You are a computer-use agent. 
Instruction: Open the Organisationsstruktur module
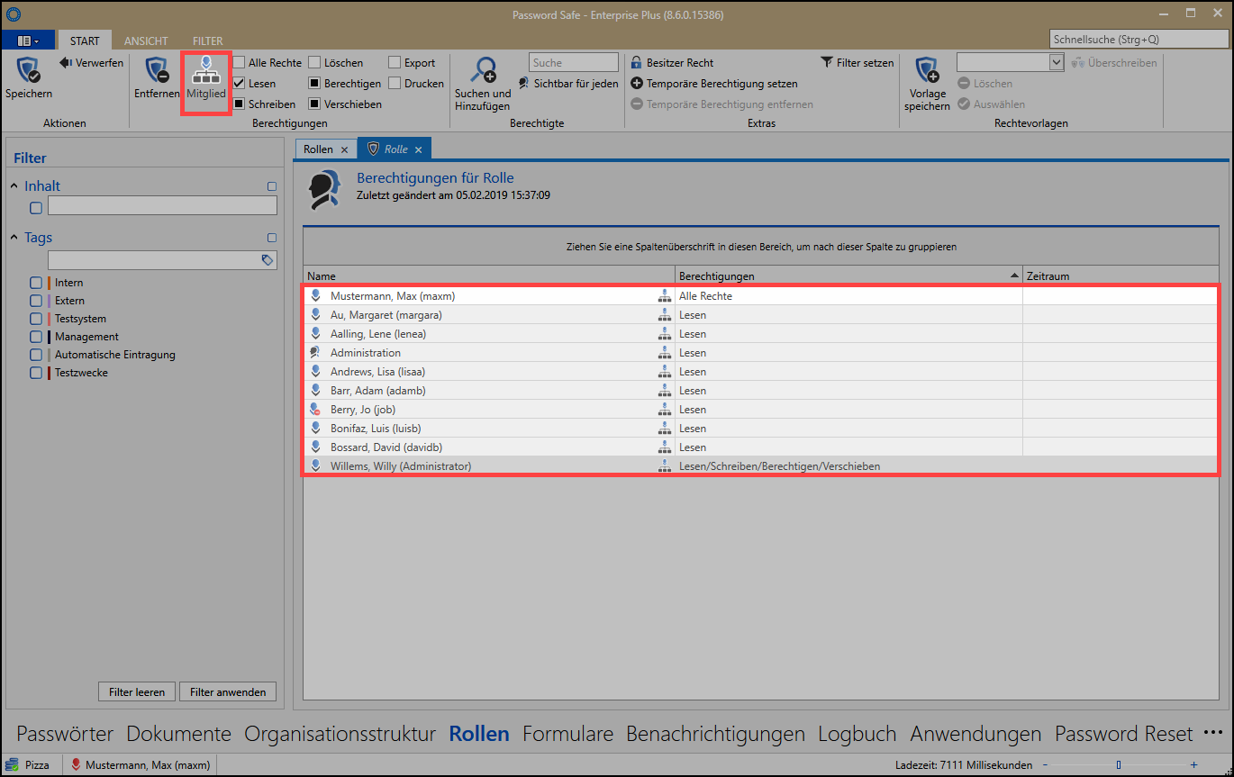click(x=340, y=734)
